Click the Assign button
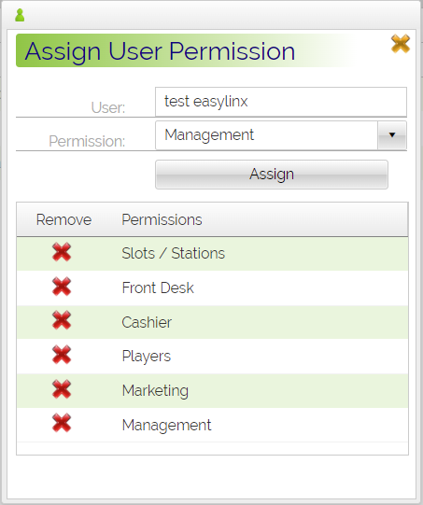This screenshot has height=505, width=423. tap(272, 175)
